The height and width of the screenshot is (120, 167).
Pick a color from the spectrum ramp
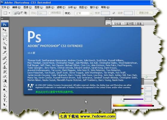133,105
